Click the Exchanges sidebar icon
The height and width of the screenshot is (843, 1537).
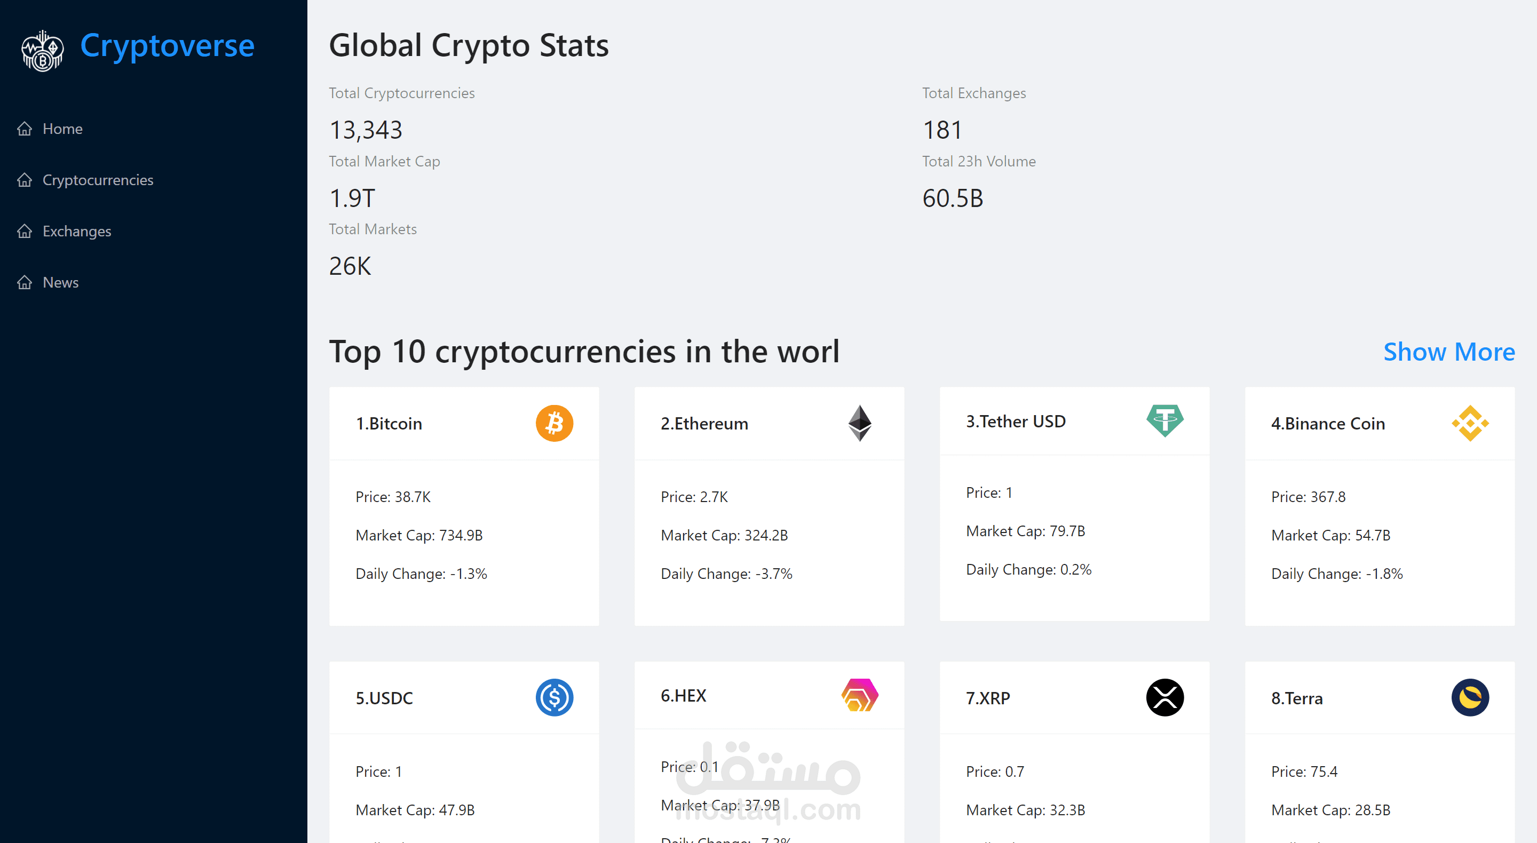pyautogui.click(x=25, y=231)
